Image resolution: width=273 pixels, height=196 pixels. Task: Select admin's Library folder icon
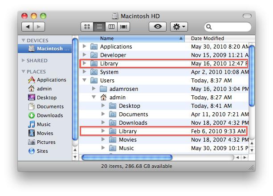click(113, 131)
